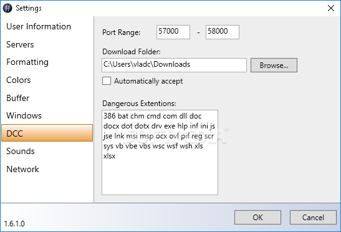
Task: Click the Browse... button
Action: tap(274, 65)
